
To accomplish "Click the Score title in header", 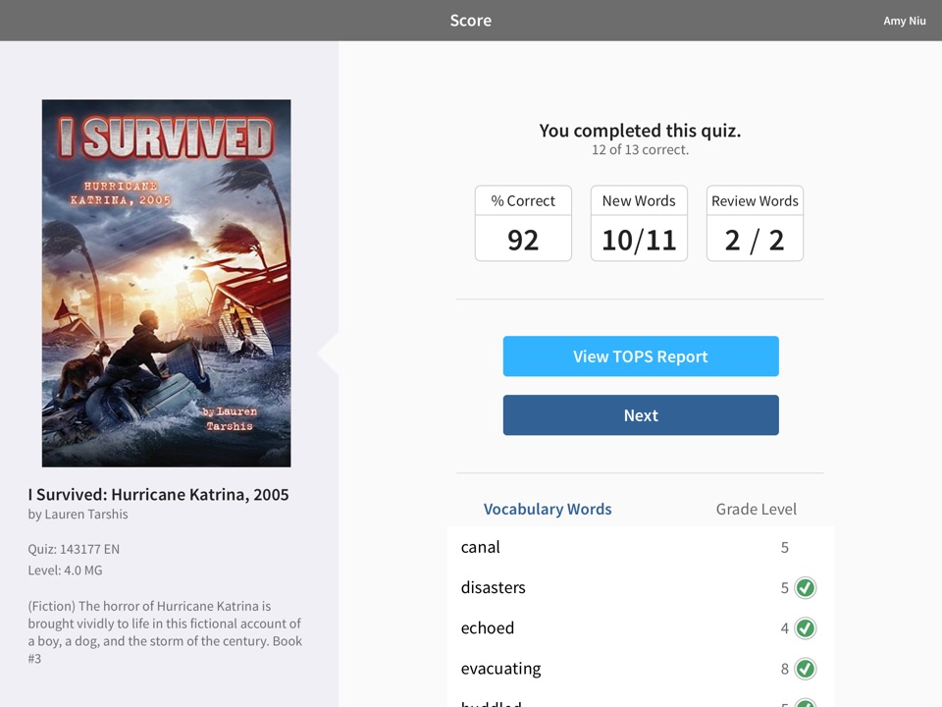I will coord(470,21).
